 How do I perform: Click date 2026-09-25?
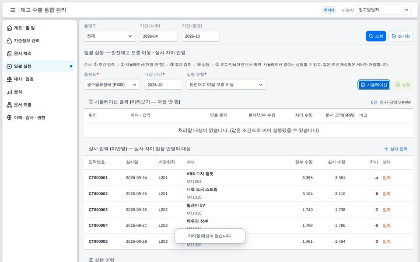coord(136,194)
